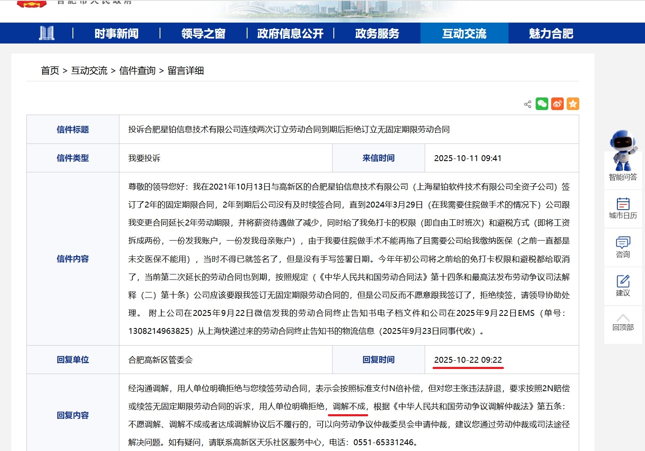Click the highlighted 互动交流 nav tab
645x451 pixels.
click(464, 33)
